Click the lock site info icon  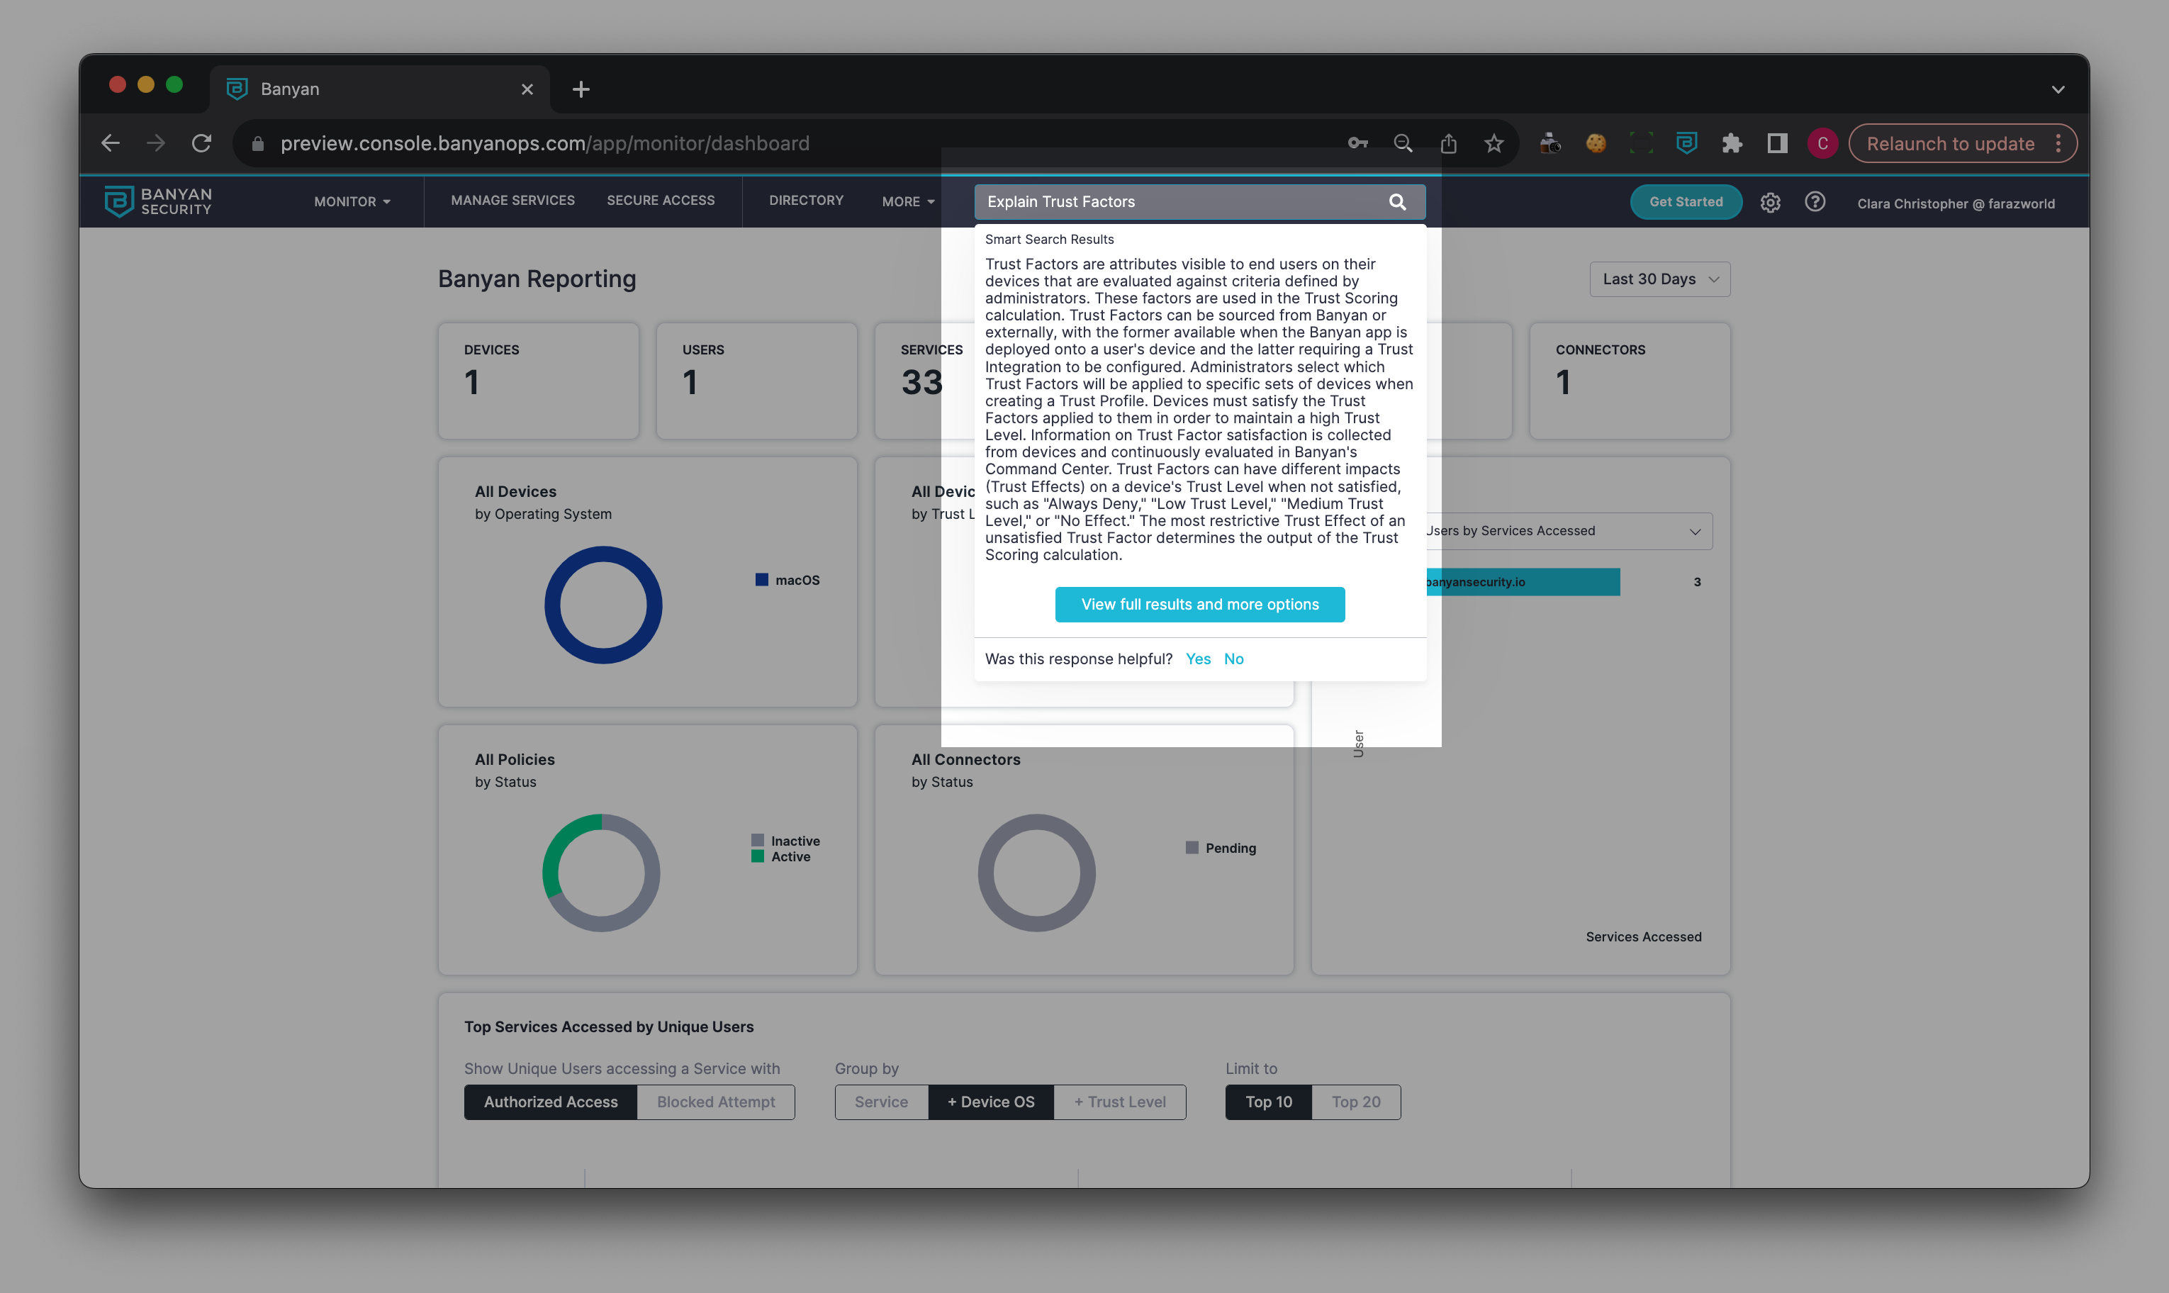(x=258, y=144)
